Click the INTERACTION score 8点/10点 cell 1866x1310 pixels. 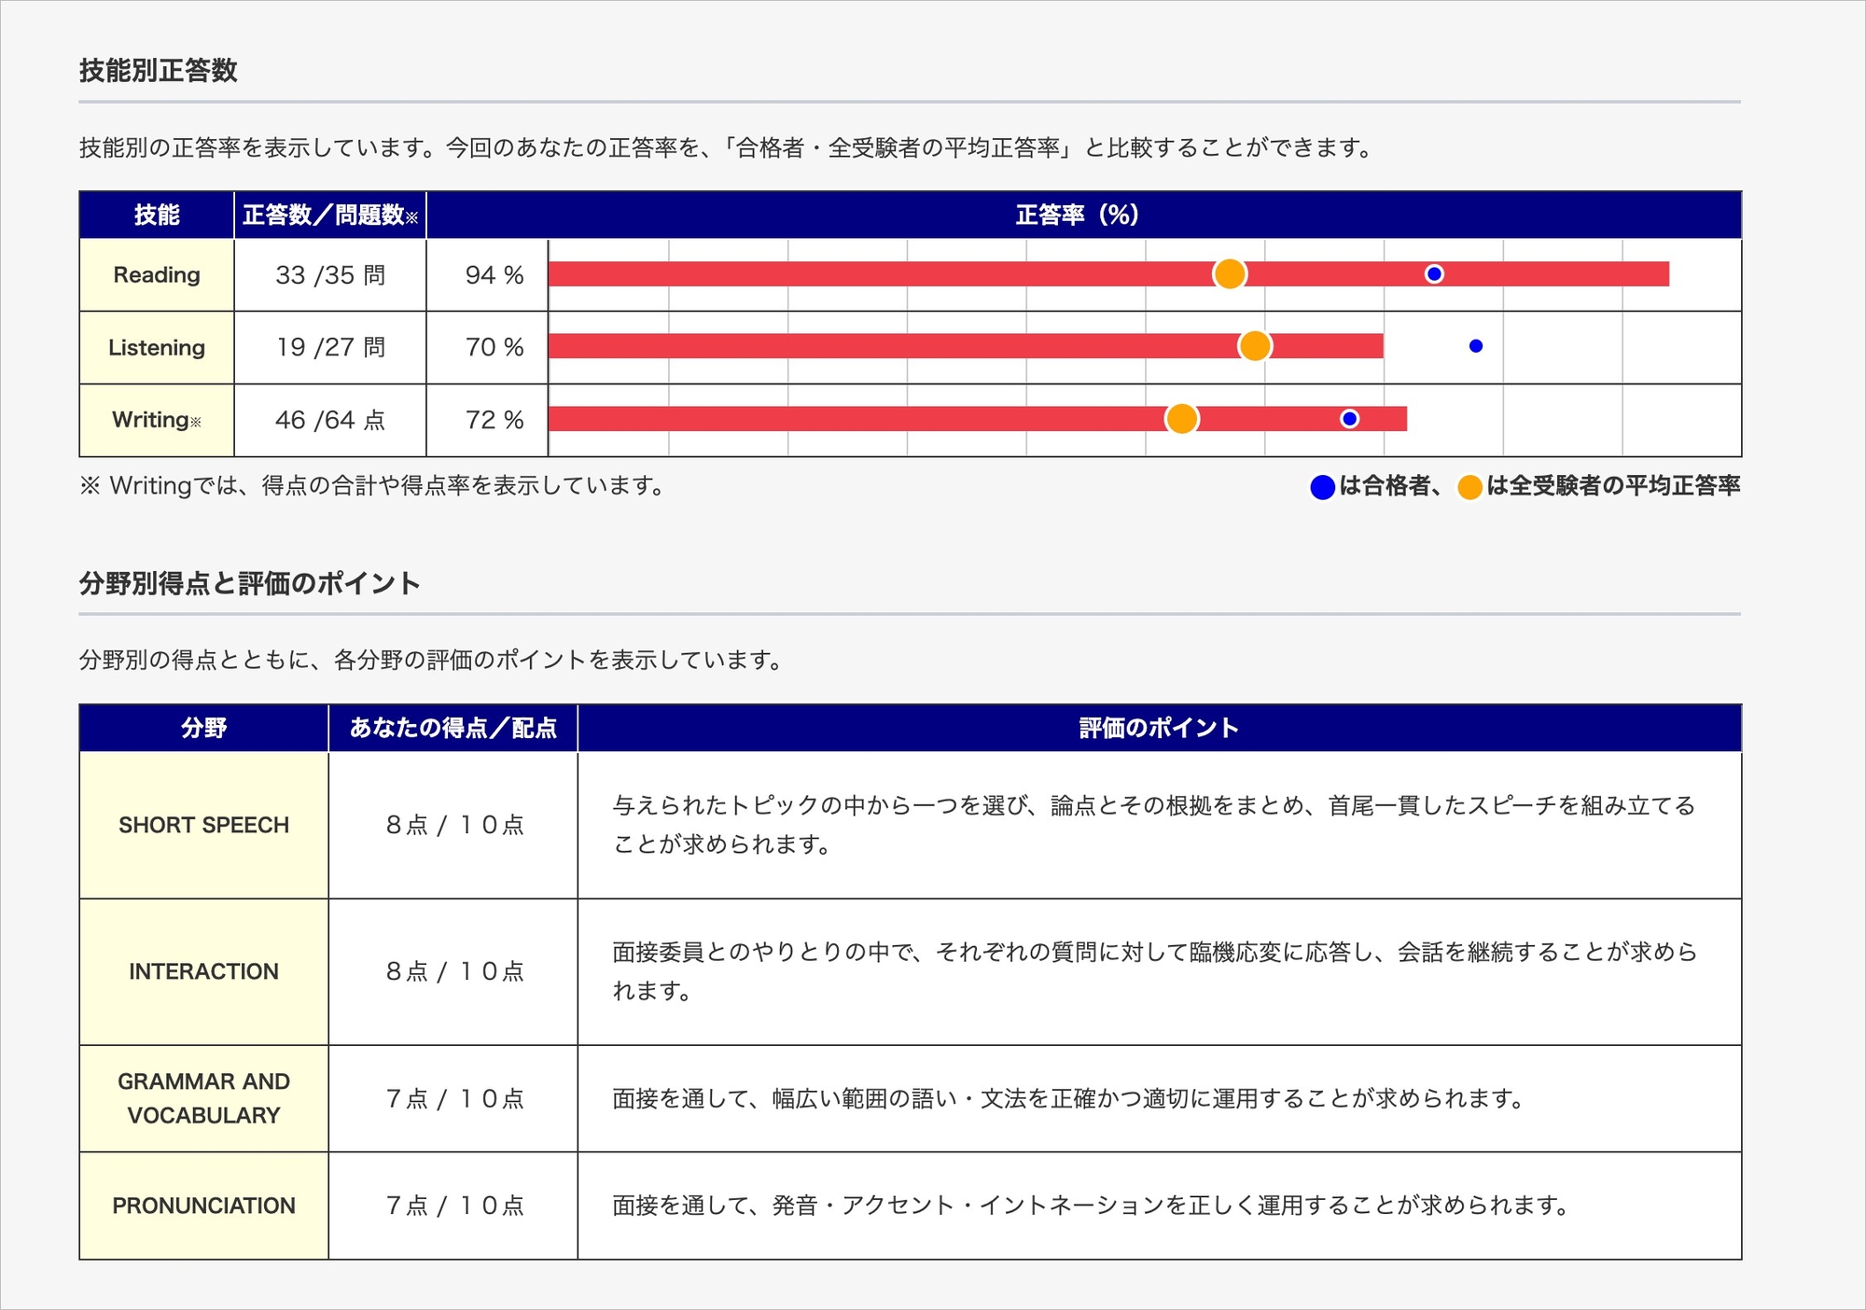[x=454, y=971]
